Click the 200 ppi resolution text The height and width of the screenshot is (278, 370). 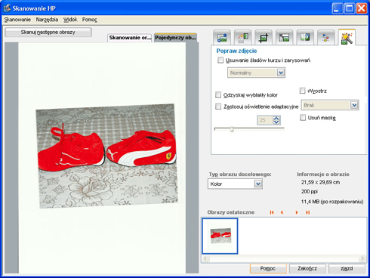pos(310,192)
